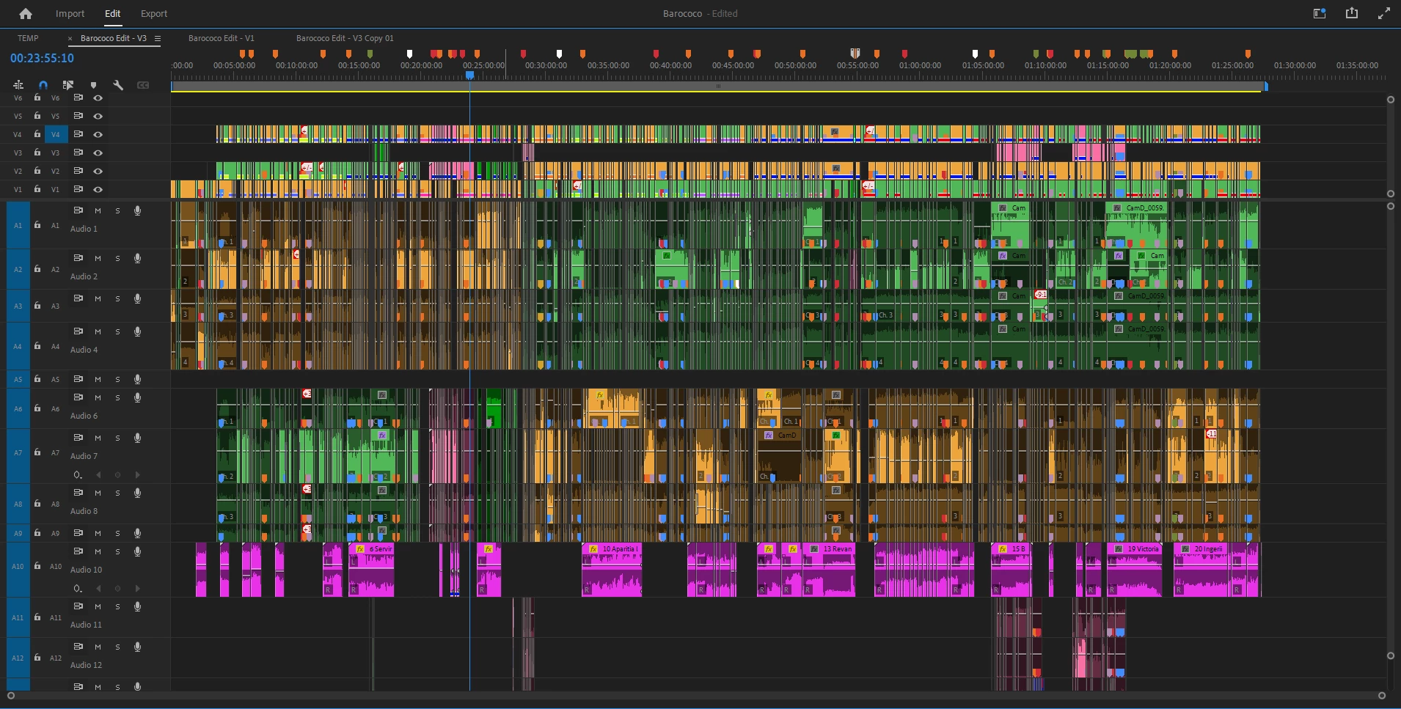1401x709 pixels.
Task: Open the TEMP sequence tab
Action: point(28,38)
